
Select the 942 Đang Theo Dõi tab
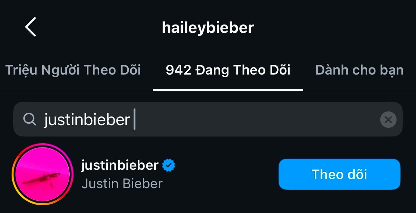[228, 70]
